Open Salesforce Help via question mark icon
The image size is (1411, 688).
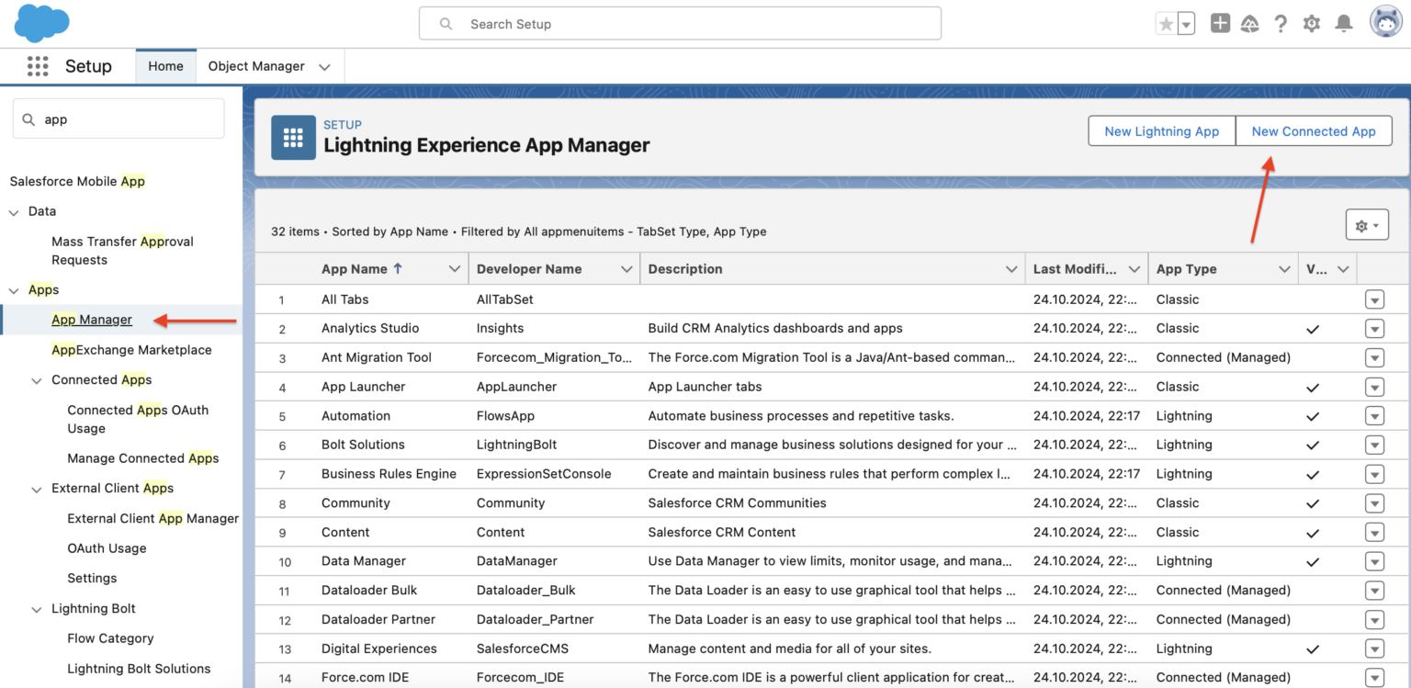click(x=1281, y=24)
